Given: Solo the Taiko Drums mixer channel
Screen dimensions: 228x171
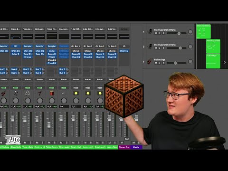Looking at the screenshot, I should click(x=55, y=142).
